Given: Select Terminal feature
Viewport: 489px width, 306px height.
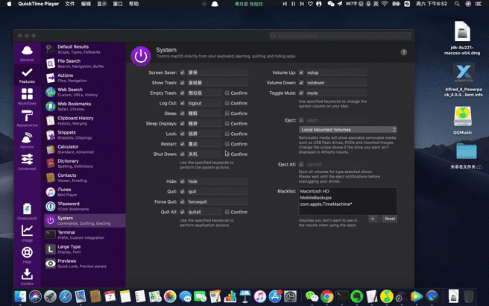Looking at the screenshot, I should tap(85, 235).
